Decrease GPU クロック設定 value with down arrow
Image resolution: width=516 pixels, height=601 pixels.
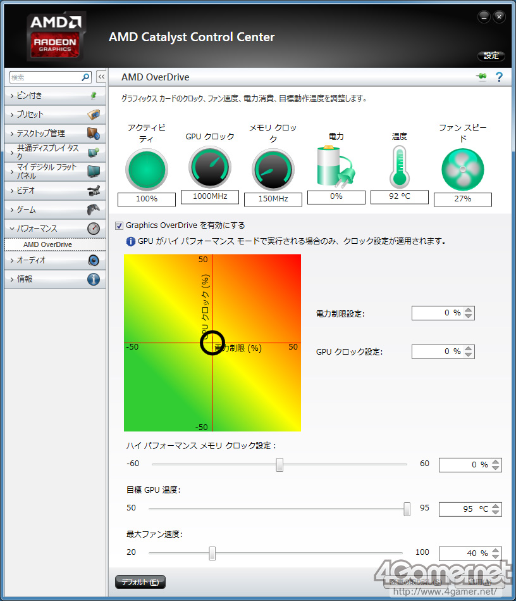pos(469,355)
